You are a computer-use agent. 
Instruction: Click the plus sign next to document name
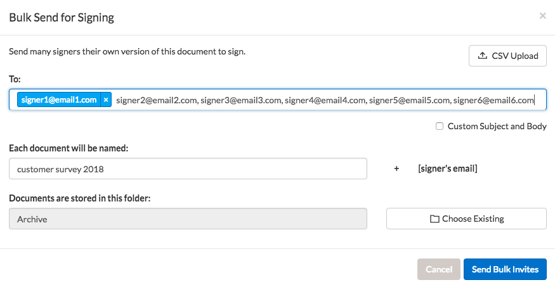397,169
